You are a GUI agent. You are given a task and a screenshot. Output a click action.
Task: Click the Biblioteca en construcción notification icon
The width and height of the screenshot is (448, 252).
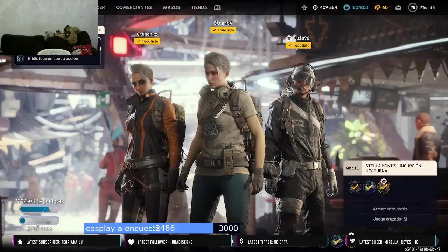[21, 59]
